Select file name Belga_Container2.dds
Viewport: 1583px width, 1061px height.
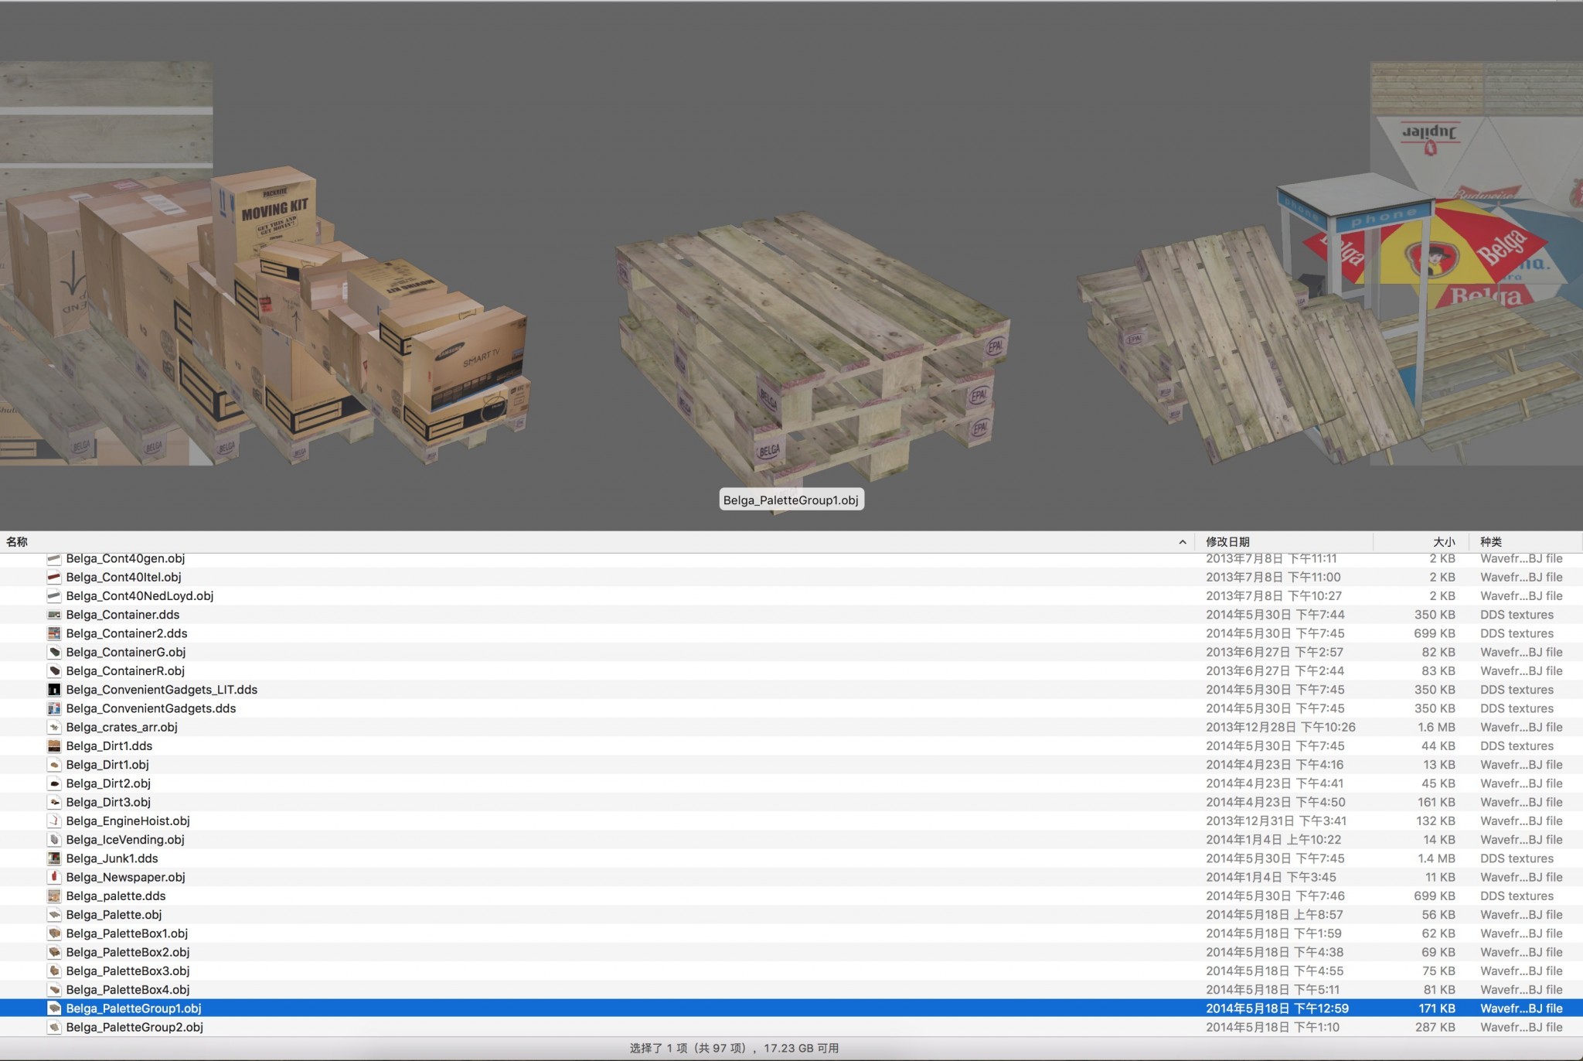(x=127, y=633)
